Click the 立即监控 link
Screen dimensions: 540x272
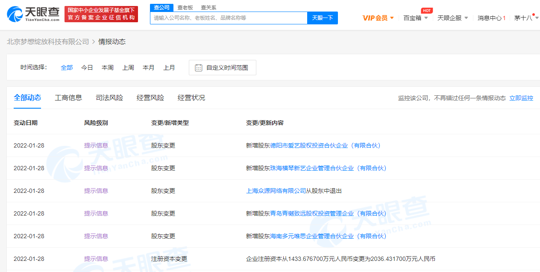[521, 98]
